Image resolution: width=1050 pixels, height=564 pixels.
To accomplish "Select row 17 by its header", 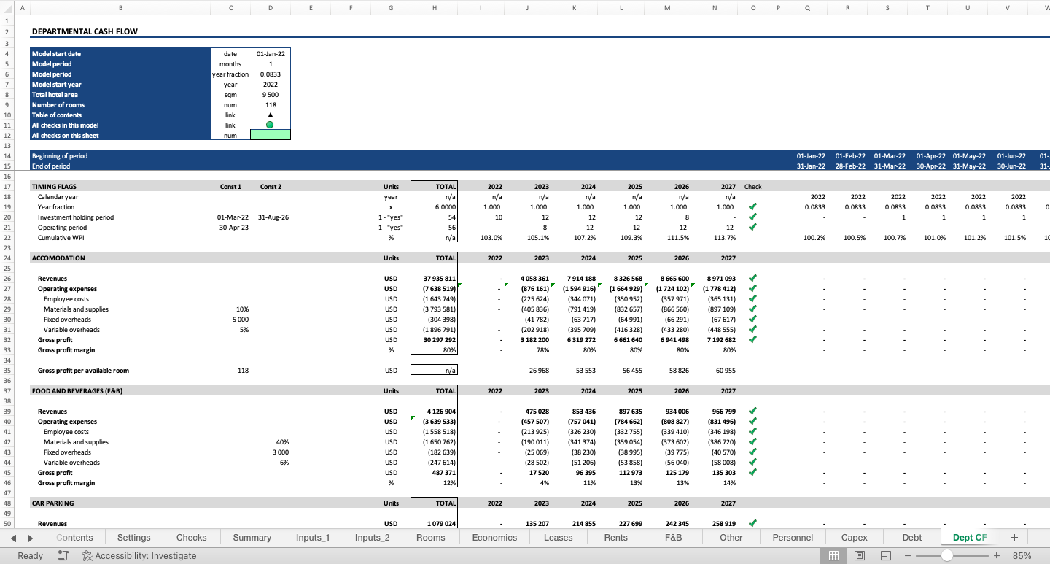I will point(7,186).
